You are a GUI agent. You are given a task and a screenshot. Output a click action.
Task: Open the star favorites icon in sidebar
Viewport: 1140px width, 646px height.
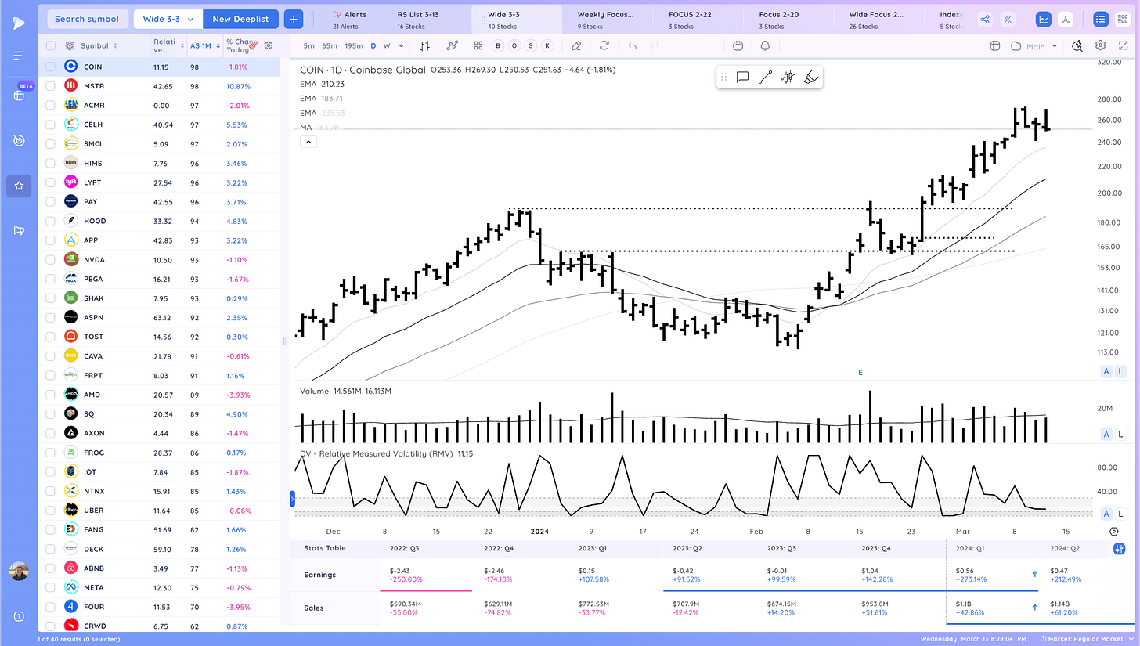(19, 186)
